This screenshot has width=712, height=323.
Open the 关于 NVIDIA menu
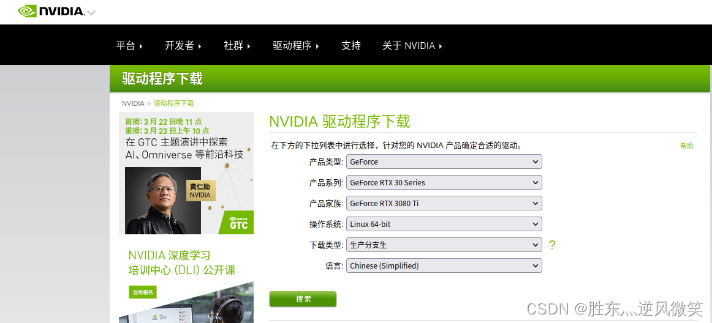click(412, 45)
